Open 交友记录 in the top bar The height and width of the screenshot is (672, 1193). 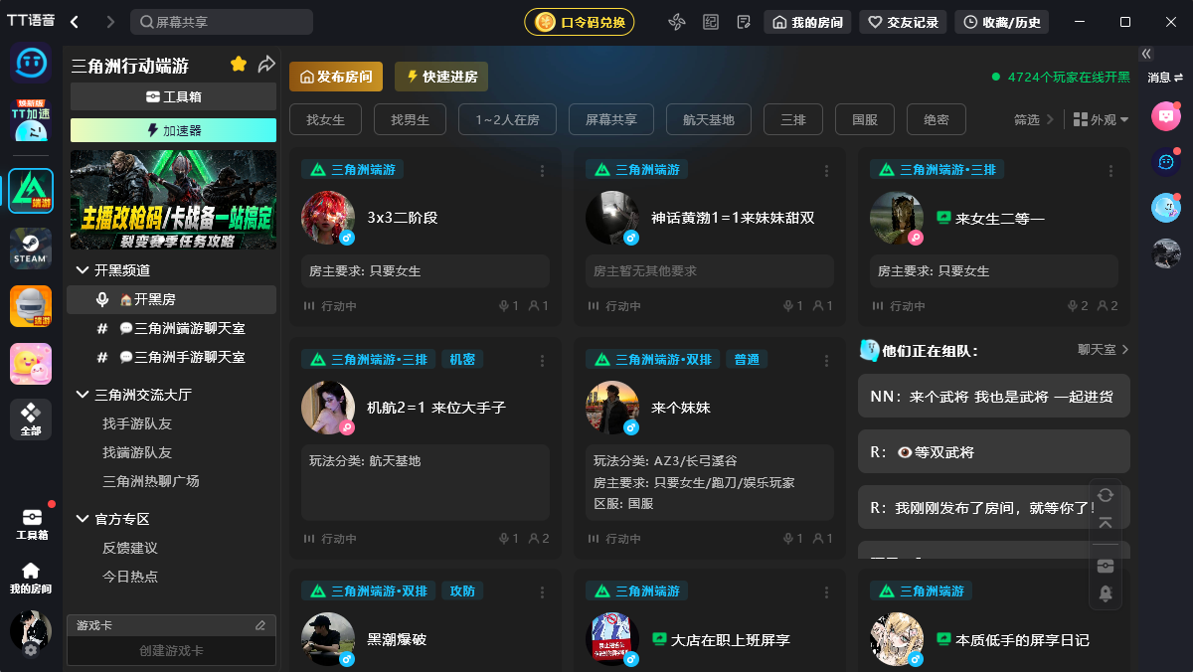tap(903, 22)
